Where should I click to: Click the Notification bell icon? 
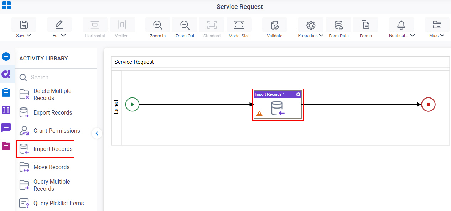tap(401, 25)
